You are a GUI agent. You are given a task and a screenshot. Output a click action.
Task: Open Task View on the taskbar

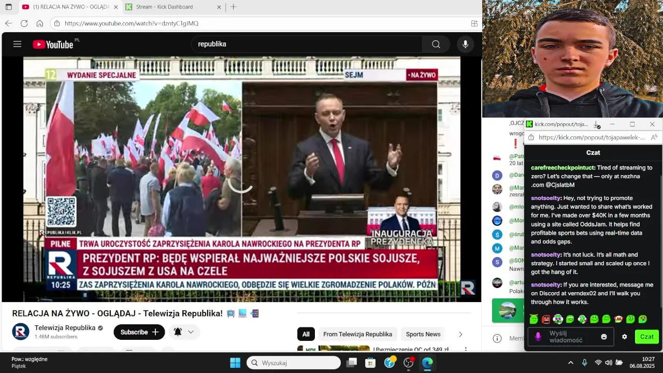352,363
